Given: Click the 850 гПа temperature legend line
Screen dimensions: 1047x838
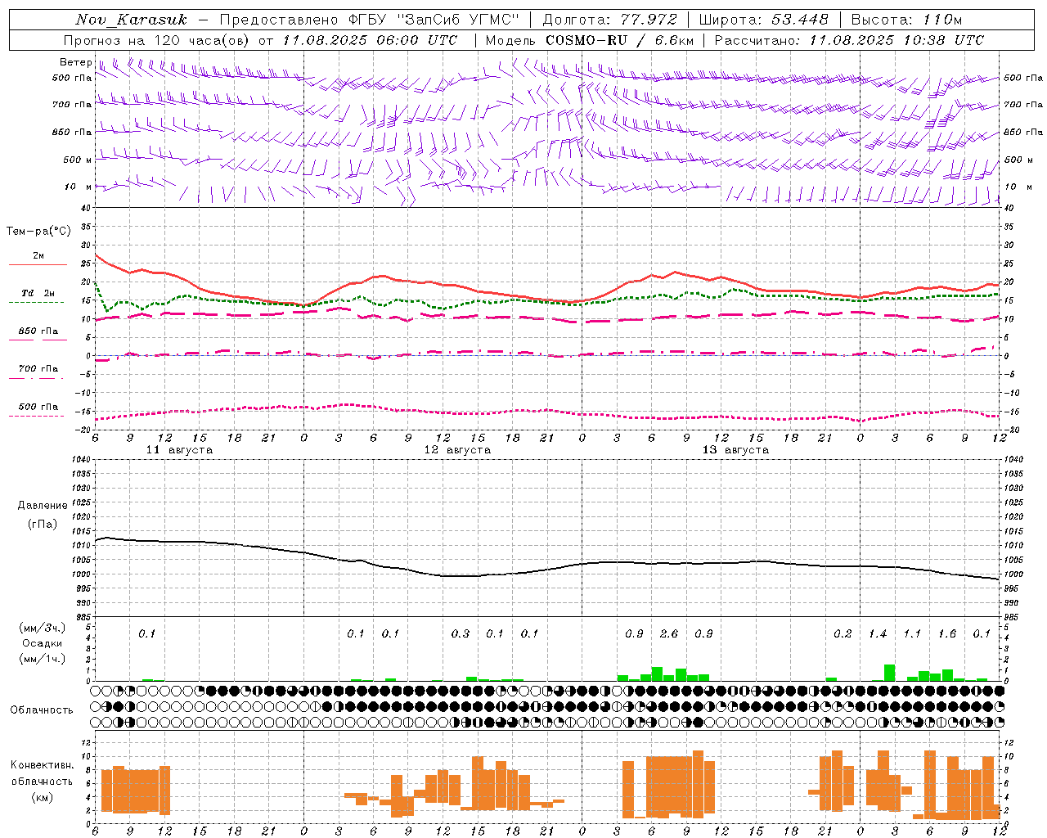Looking at the screenshot, I should pos(38,340).
